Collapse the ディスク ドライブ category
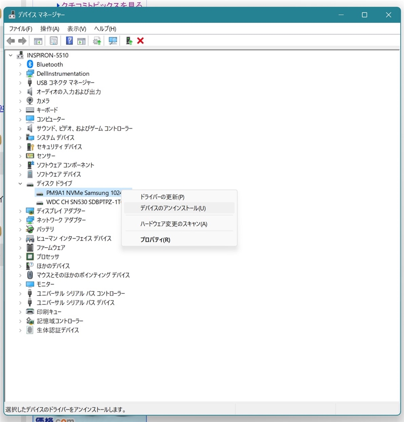The height and width of the screenshot is (422, 404). (x=20, y=183)
